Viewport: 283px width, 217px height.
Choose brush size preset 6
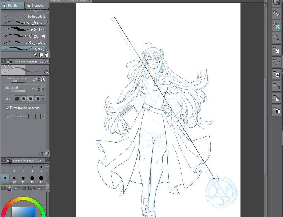coord(32,169)
